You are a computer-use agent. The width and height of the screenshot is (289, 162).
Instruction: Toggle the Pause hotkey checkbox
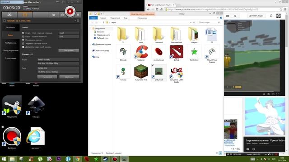click(23, 36)
